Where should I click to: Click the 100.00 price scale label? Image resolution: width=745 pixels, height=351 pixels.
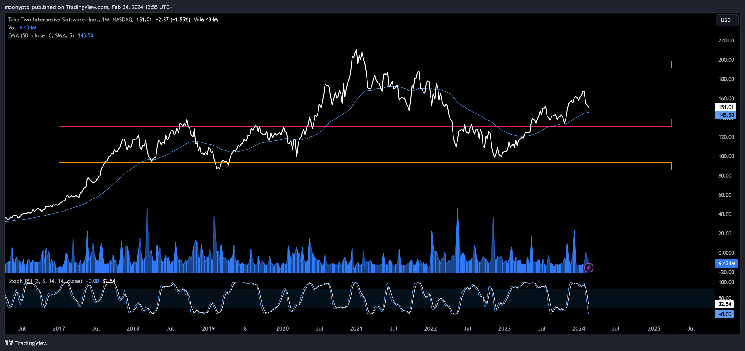pos(726,156)
